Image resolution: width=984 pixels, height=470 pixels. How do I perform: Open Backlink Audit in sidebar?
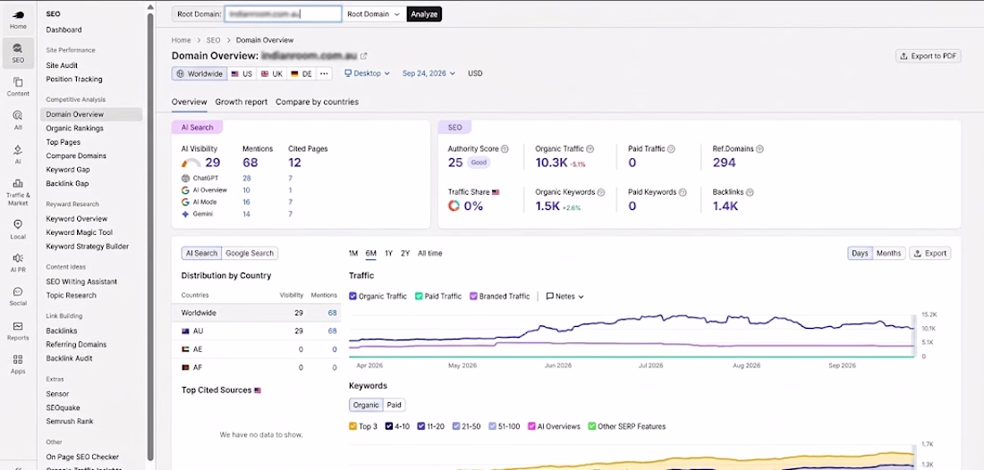click(69, 358)
